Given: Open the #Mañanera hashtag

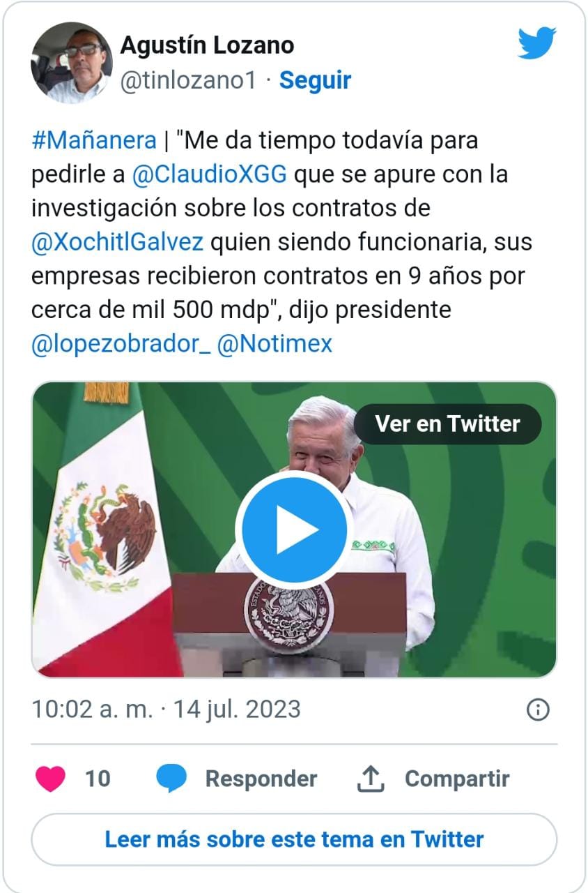Looking at the screenshot, I should coord(94,140).
